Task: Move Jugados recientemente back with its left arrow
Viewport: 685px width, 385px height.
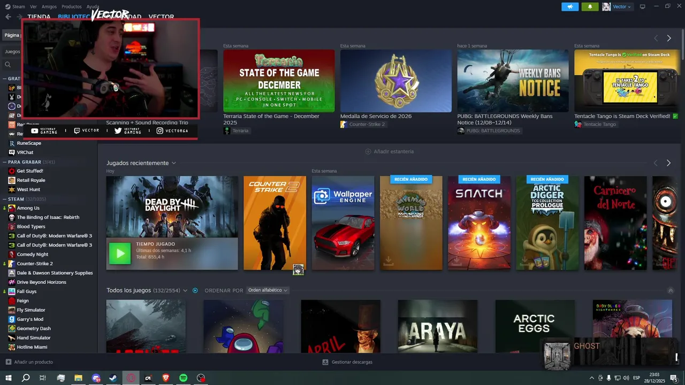Action: click(x=655, y=163)
